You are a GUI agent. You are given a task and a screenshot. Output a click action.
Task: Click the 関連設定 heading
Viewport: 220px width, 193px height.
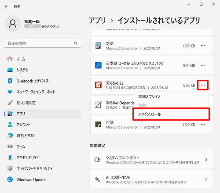coord(97,146)
